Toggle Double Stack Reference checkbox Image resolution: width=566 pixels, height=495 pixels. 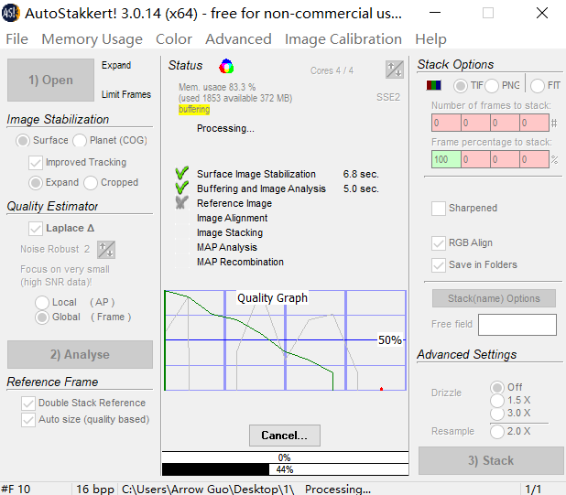(x=27, y=404)
